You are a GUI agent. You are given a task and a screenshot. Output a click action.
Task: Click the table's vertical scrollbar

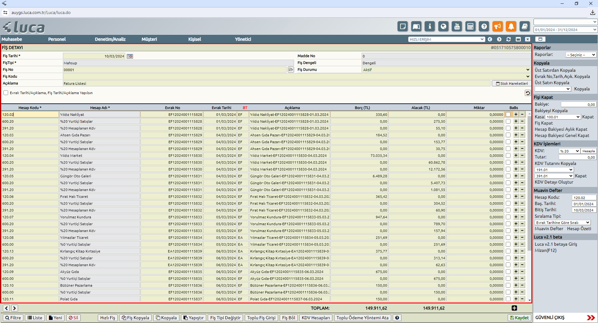(x=529, y=183)
